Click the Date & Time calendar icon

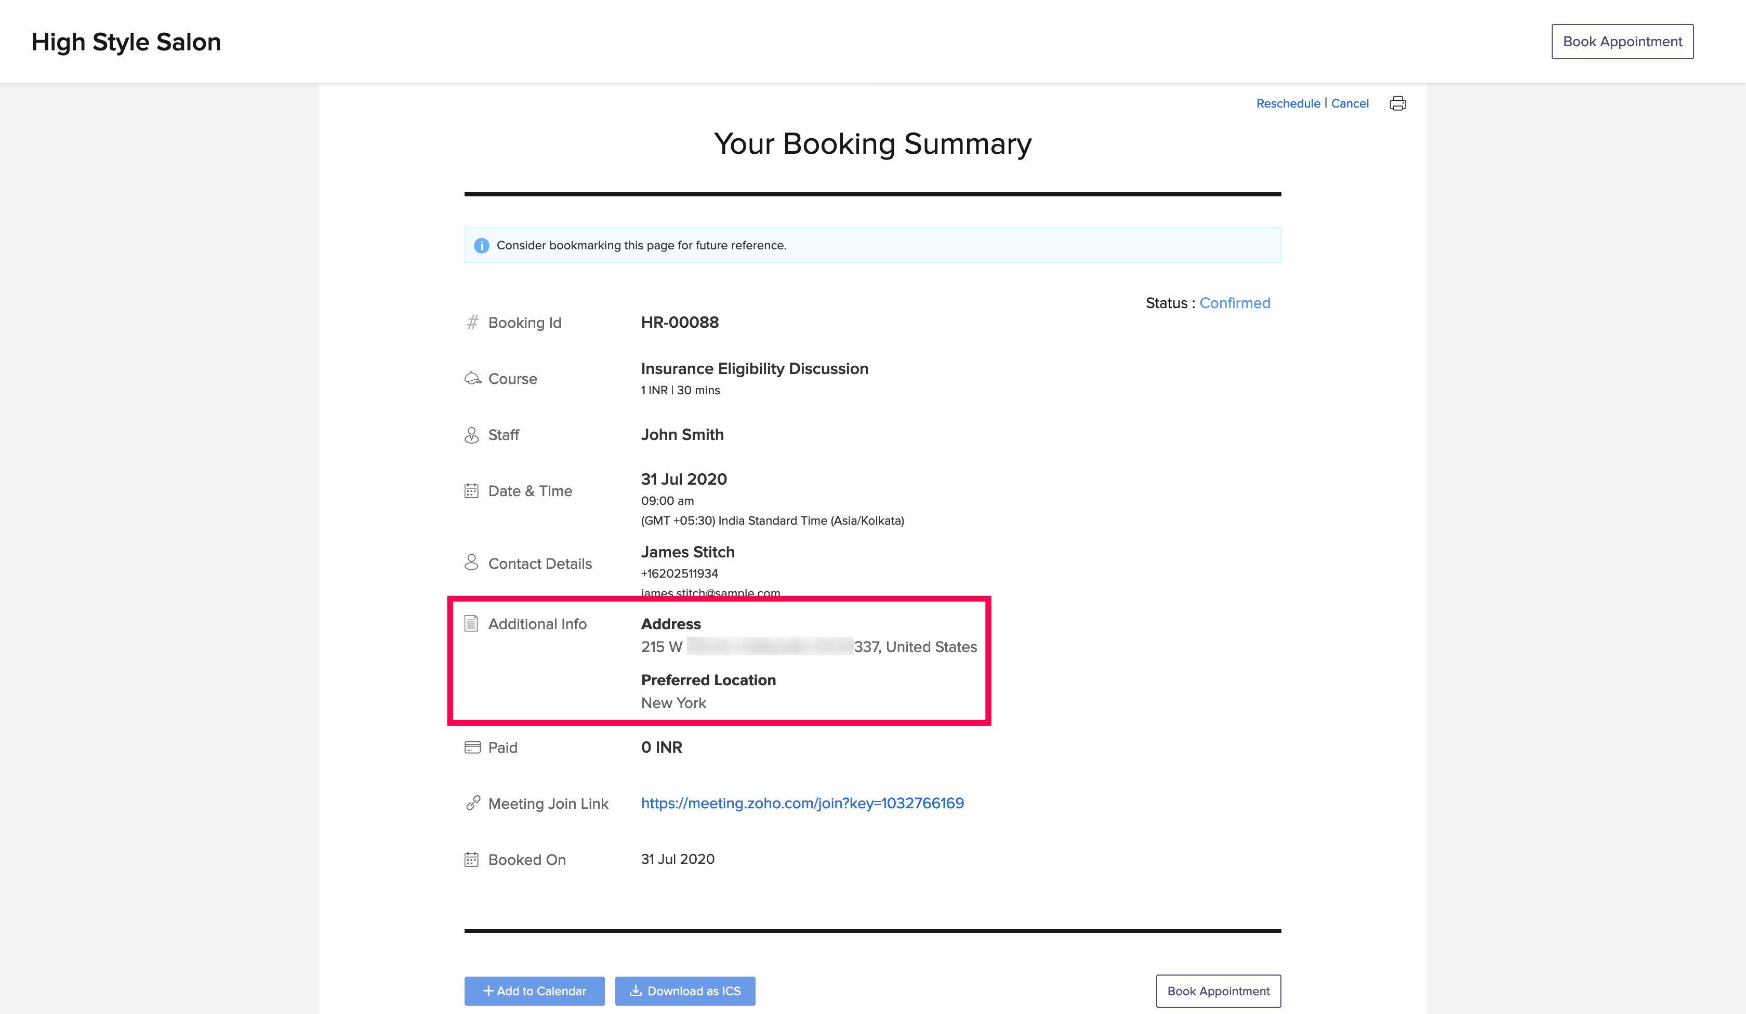point(471,491)
